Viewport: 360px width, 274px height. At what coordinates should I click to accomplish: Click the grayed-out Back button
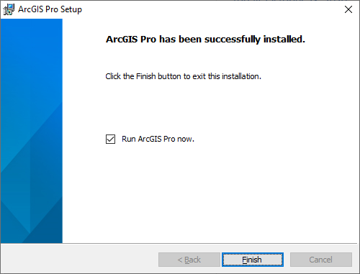coord(189,260)
